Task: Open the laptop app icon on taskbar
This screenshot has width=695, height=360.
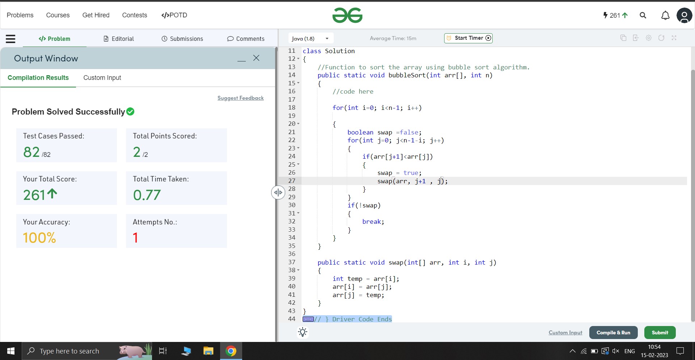Action: [x=186, y=351]
